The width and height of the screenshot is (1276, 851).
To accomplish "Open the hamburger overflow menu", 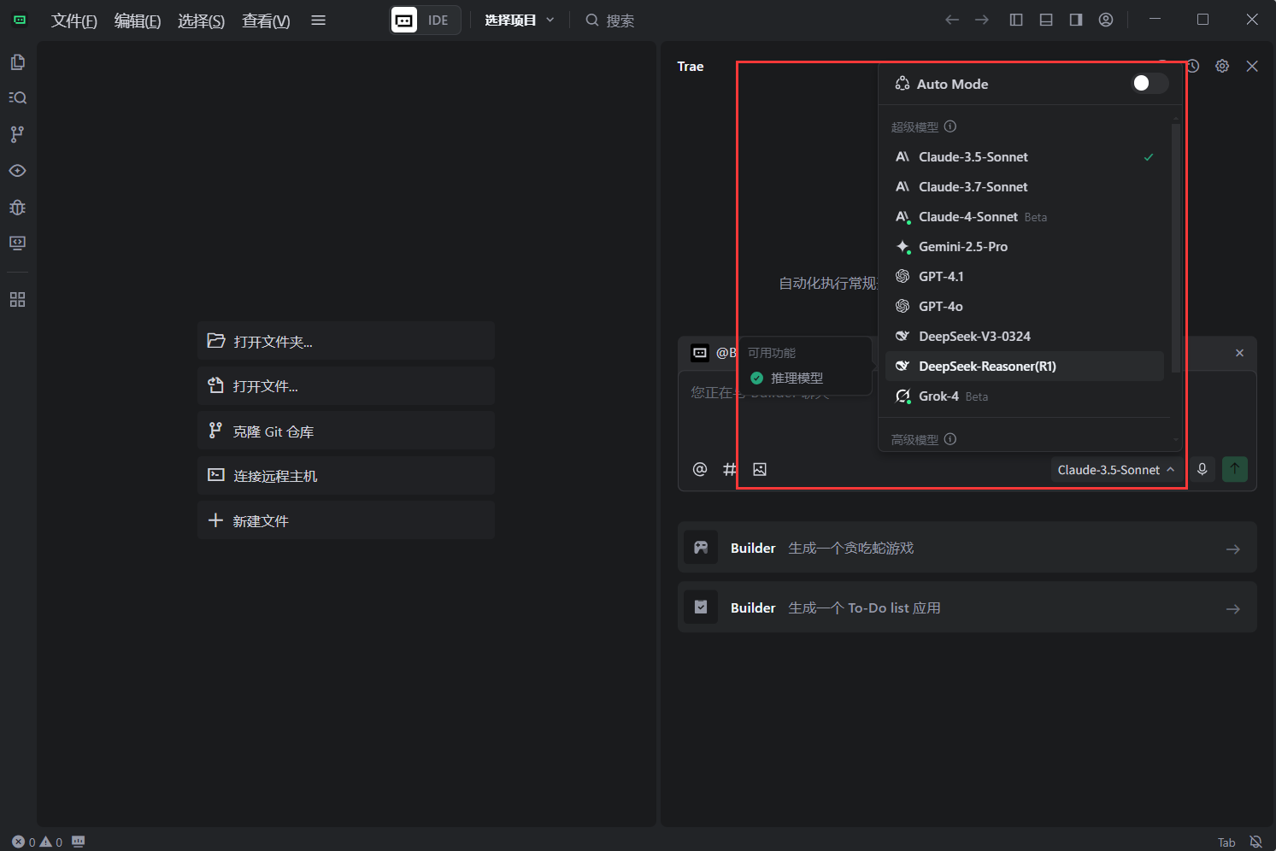I will tap(318, 20).
